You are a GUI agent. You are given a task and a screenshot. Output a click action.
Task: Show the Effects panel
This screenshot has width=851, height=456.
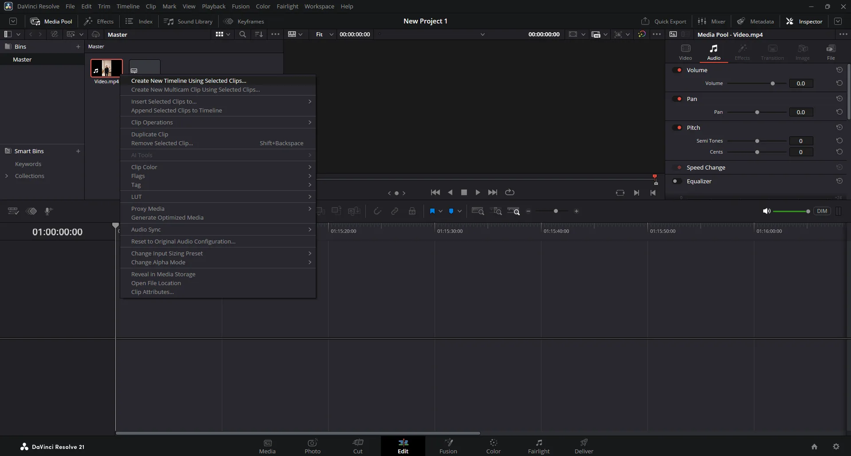99,21
